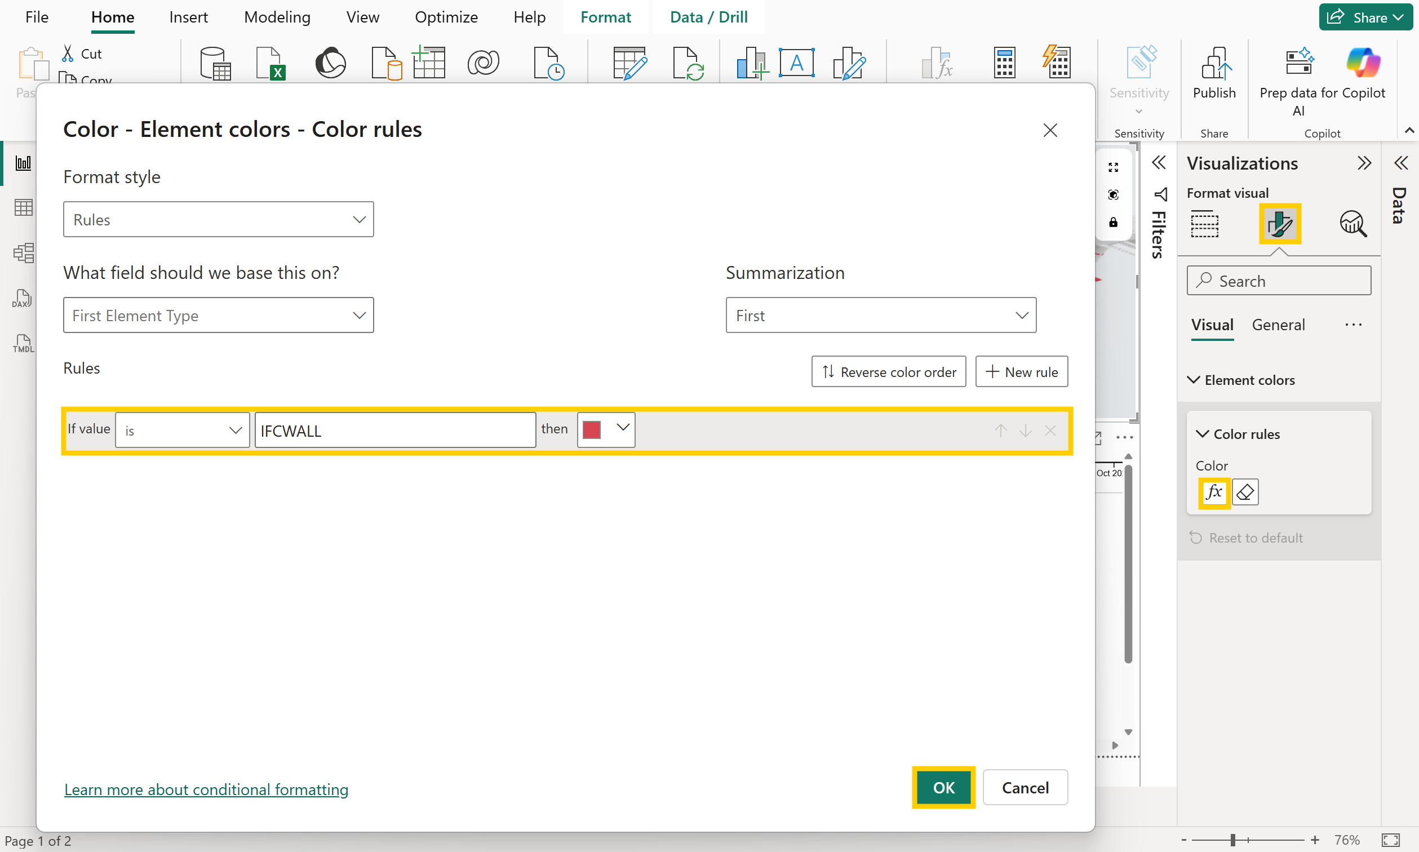Open the fx conditional formatting for Color

point(1214,492)
